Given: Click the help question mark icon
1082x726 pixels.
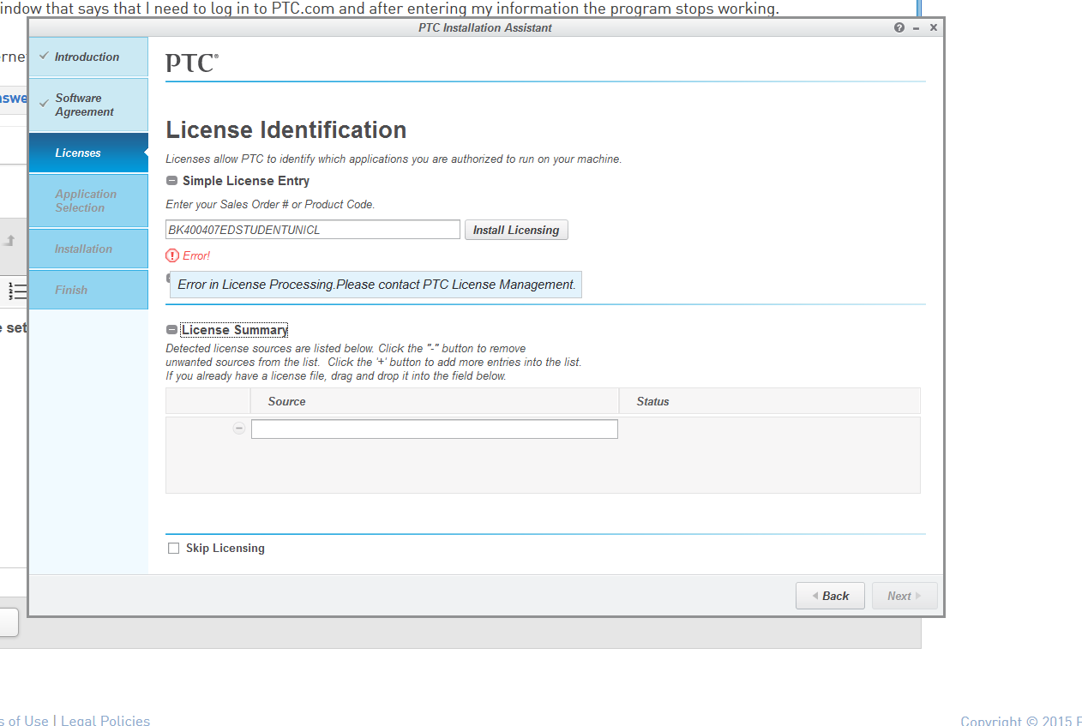Looking at the screenshot, I should [899, 27].
